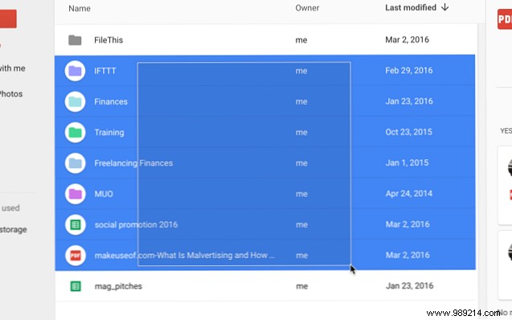Select the mag_pitches file name
Image resolution: width=512 pixels, height=320 pixels.
coord(118,286)
